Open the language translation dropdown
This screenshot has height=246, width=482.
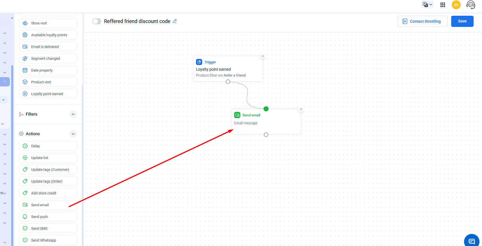428,4
